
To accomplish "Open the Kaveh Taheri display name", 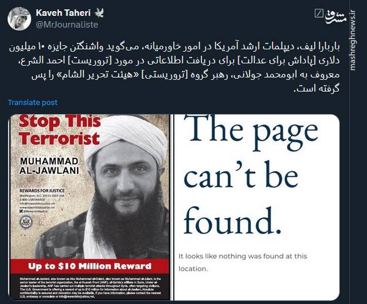I will click(63, 13).
